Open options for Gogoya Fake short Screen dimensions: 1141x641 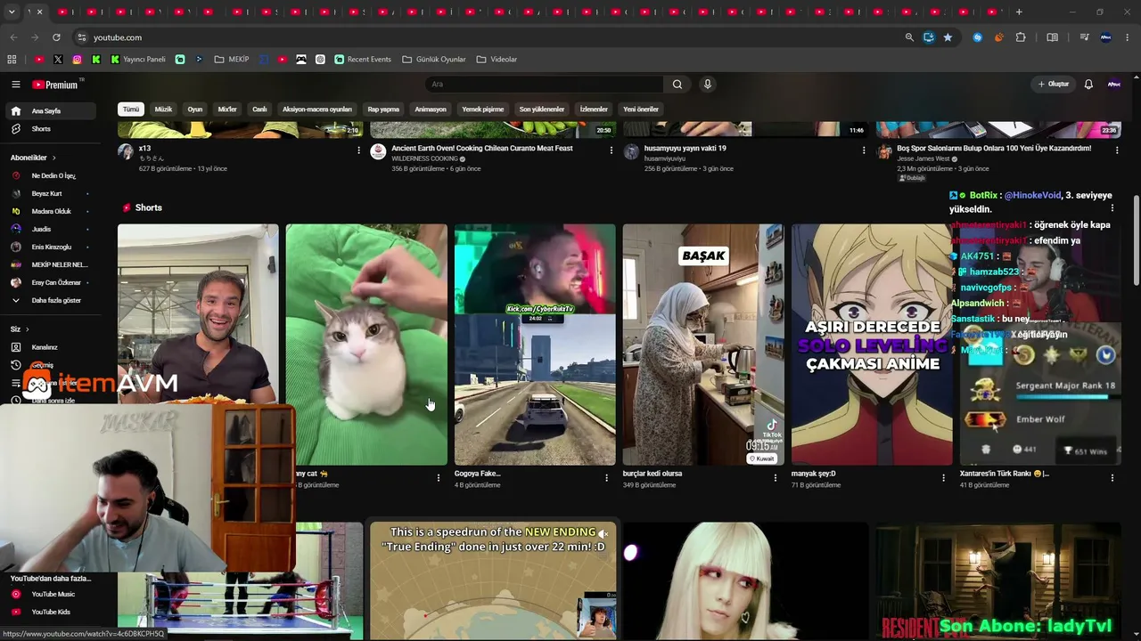[x=606, y=478]
